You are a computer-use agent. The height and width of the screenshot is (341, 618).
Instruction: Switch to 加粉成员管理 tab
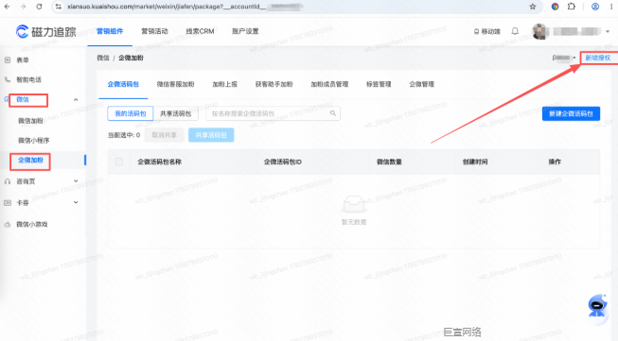(329, 84)
